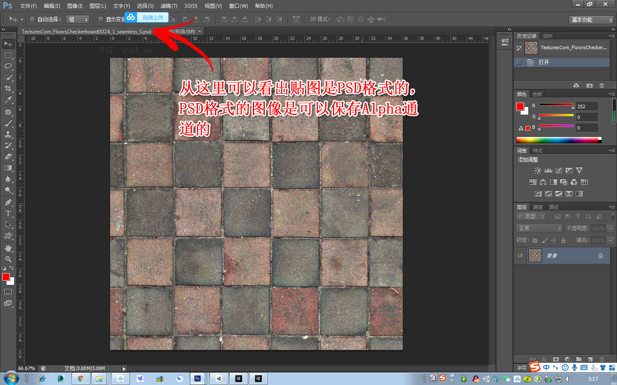Select the Move tool in the toolbox
This screenshot has width=617, height=385.
coord(8,44)
